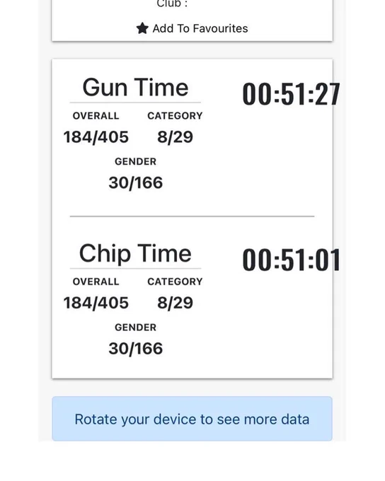This screenshot has width=385, height=481.
Task: Tap the Add To Favourites link
Action: (x=192, y=28)
